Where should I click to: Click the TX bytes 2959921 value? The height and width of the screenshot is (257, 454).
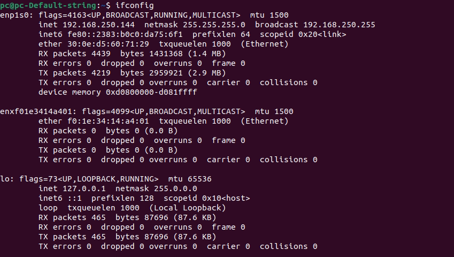click(x=166, y=73)
